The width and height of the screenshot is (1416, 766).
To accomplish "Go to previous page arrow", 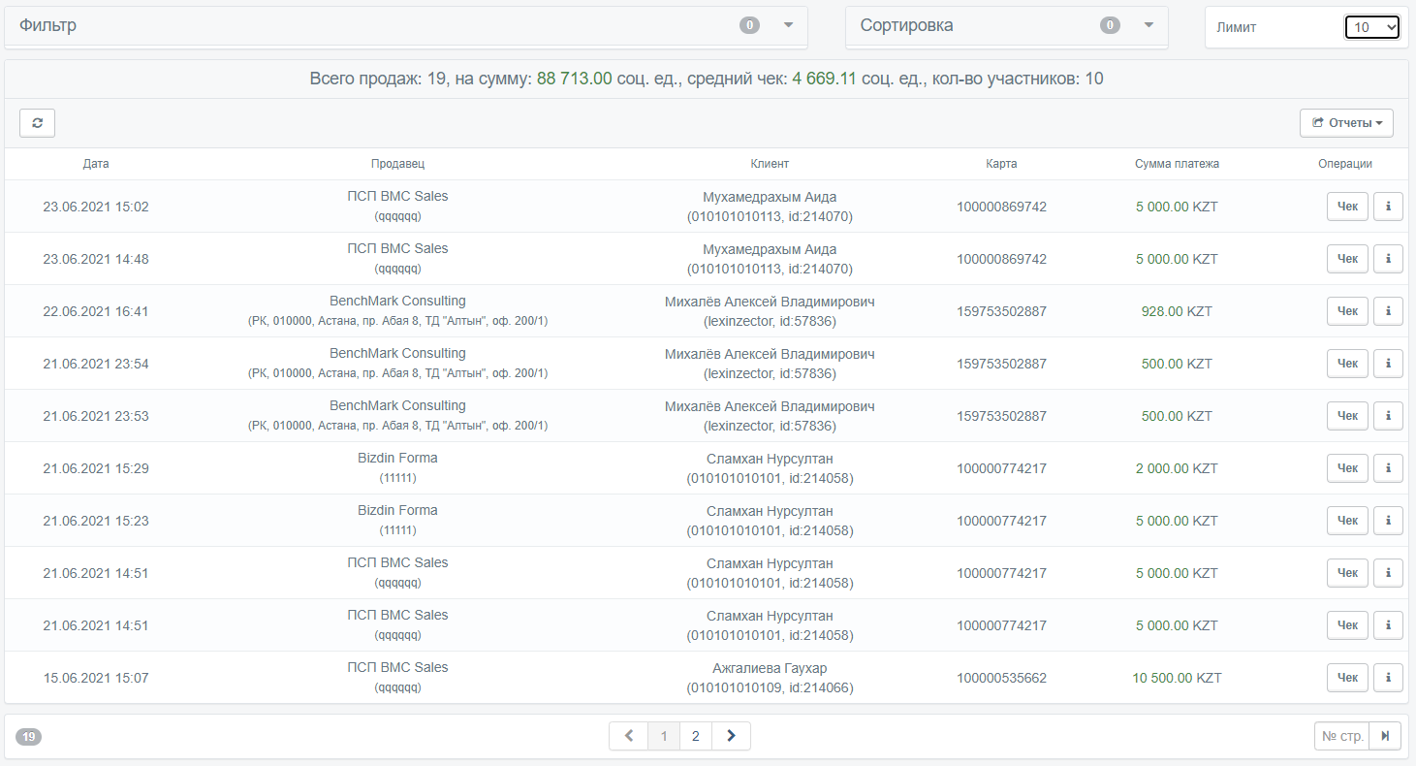I will pyautogui.click(x=628, y=736).
